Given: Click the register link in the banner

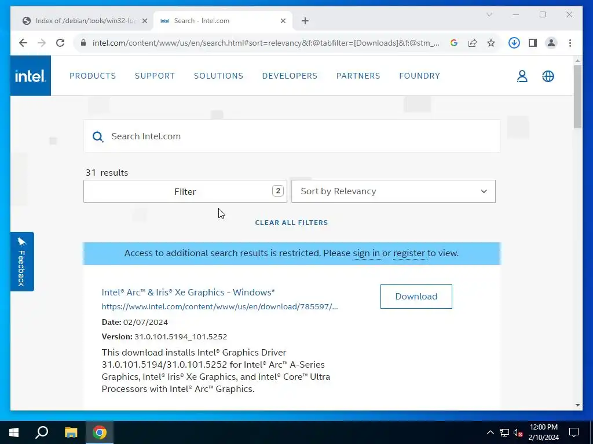Looking at the screenshot, I should 409,253.
